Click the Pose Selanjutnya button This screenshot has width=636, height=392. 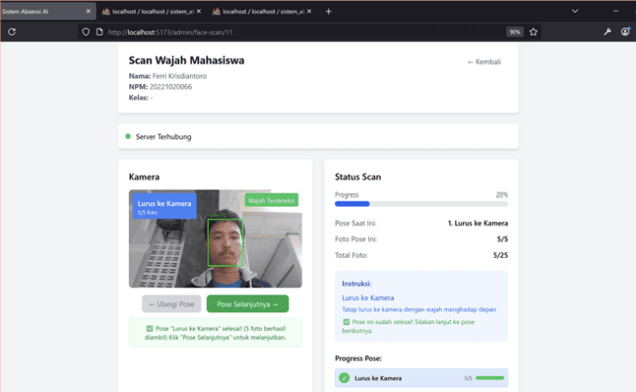[x=247, y=304]
